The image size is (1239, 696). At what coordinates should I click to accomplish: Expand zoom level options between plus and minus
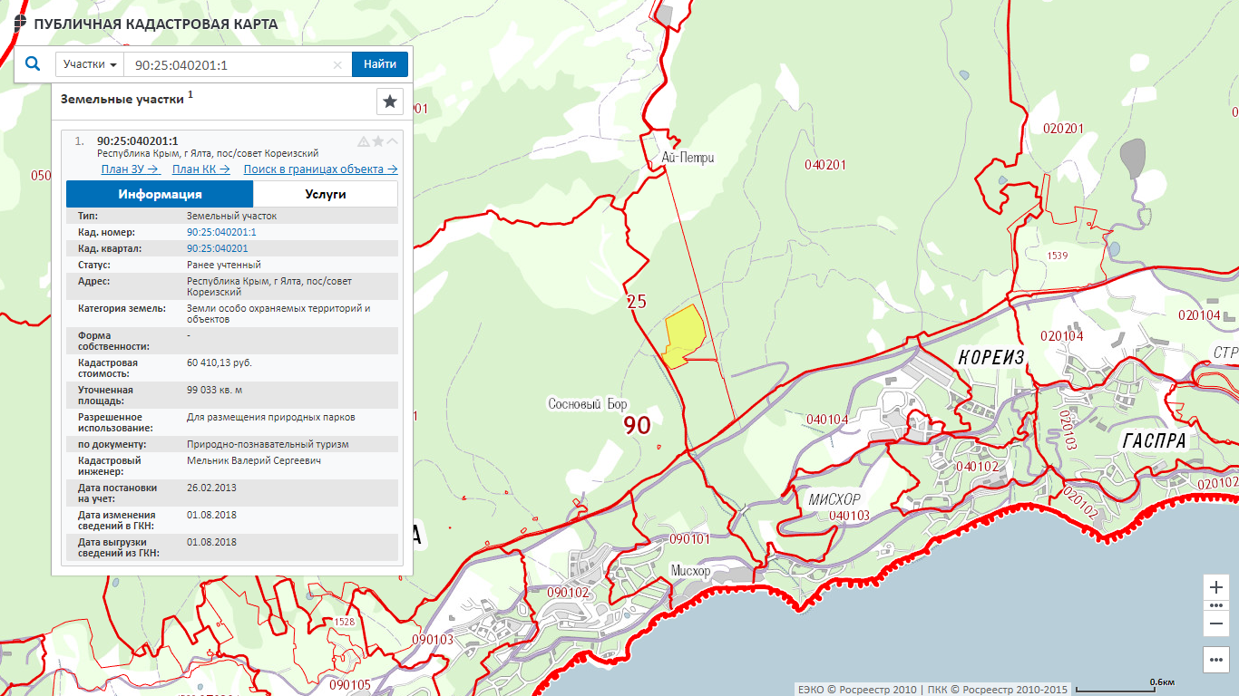[1216, 605]
